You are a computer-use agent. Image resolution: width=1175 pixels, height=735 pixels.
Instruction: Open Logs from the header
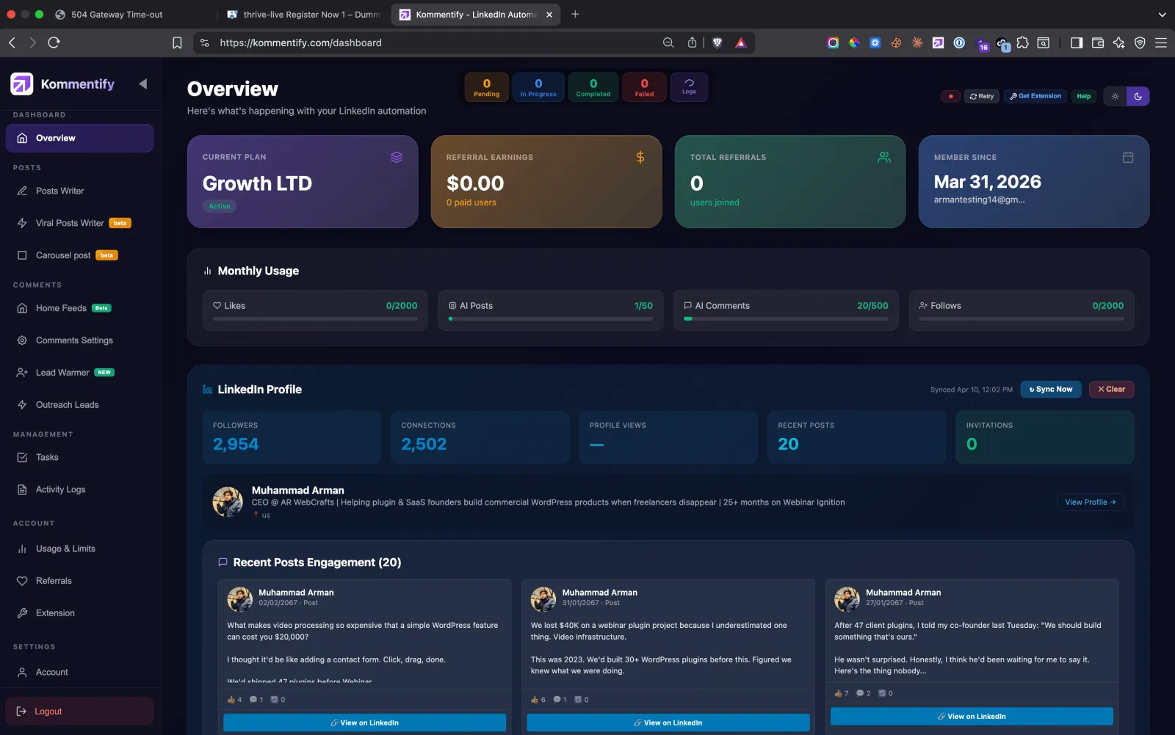689,87
